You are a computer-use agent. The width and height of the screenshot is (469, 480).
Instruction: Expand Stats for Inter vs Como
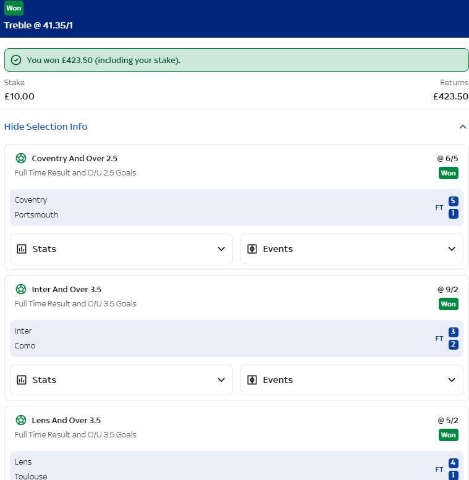point(121,380)
